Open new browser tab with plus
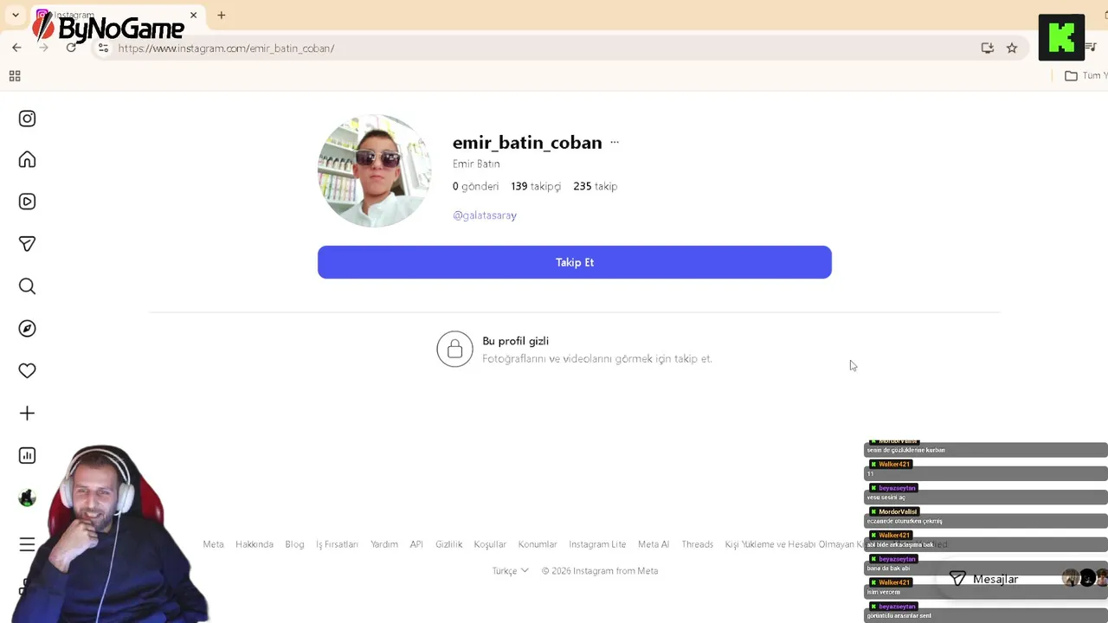This screenshot has height=623, width=1108. pos(222,15)
